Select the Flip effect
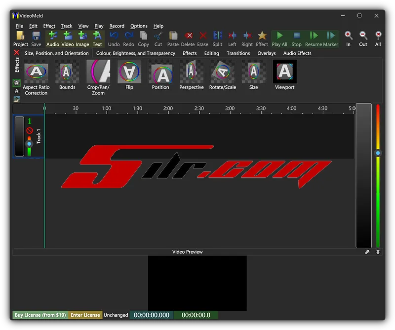 129,75
